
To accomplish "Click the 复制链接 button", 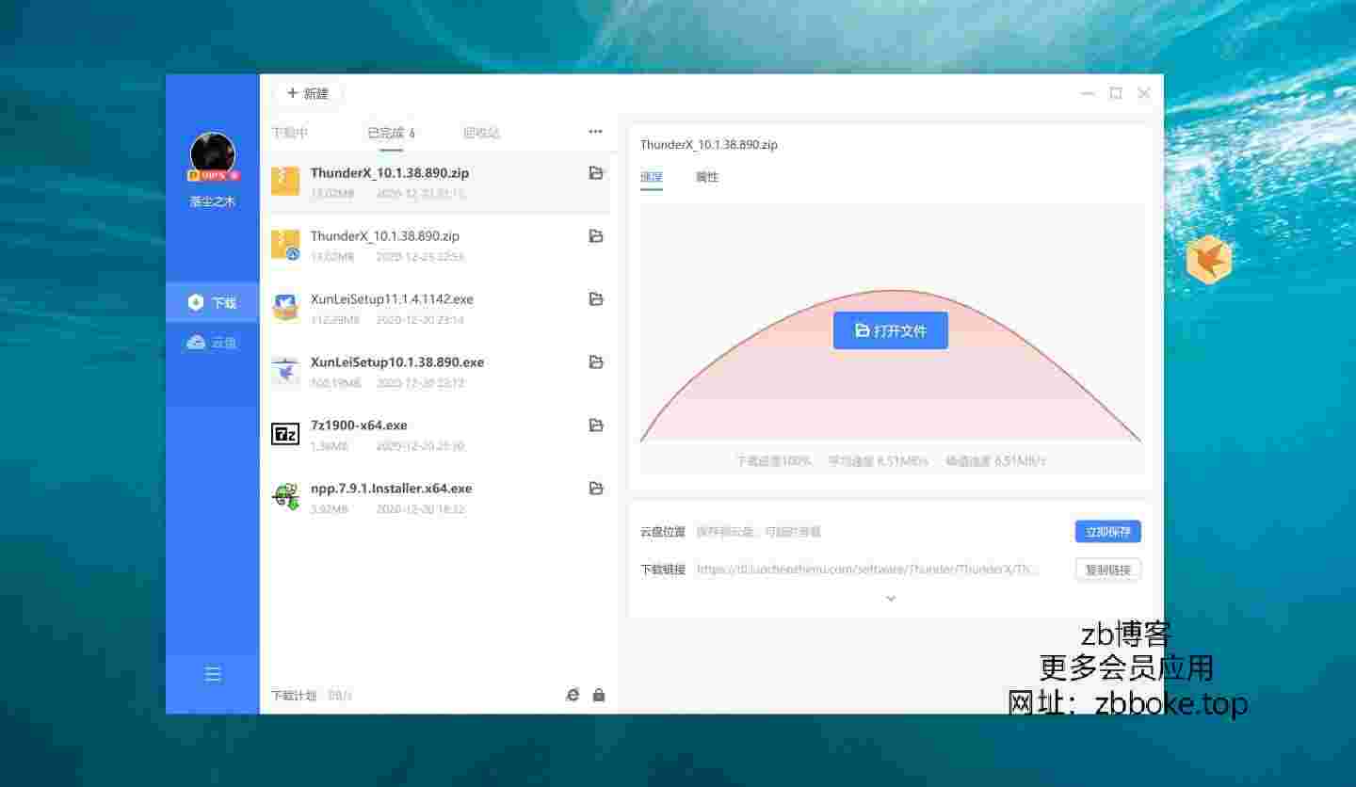I will click(1108, 570).
